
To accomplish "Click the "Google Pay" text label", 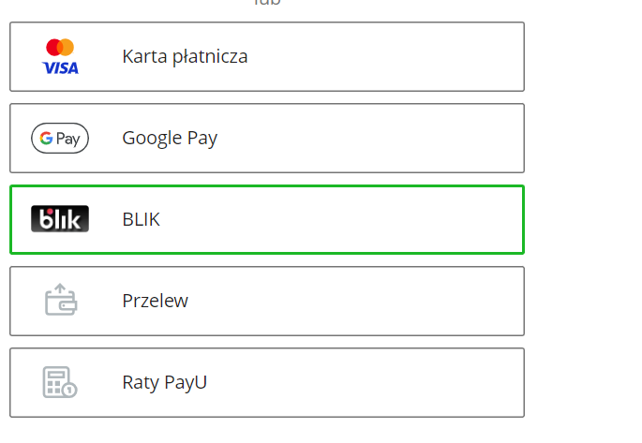I will pyautogui.click(x=170, y=139).
